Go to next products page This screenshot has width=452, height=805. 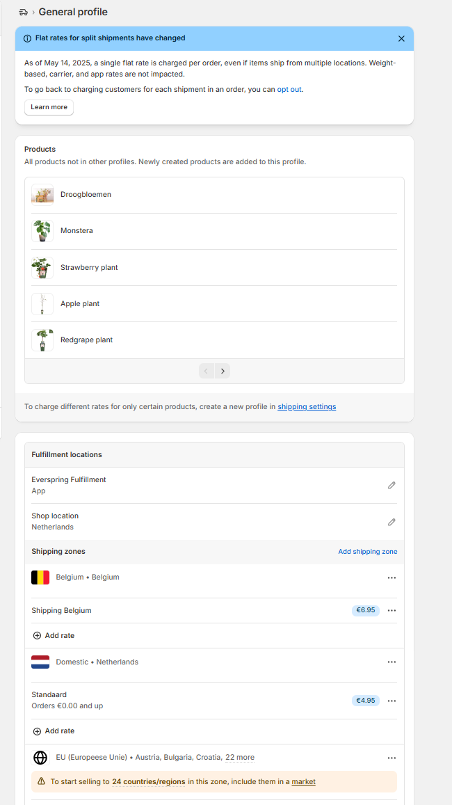[x=223, y=371]
